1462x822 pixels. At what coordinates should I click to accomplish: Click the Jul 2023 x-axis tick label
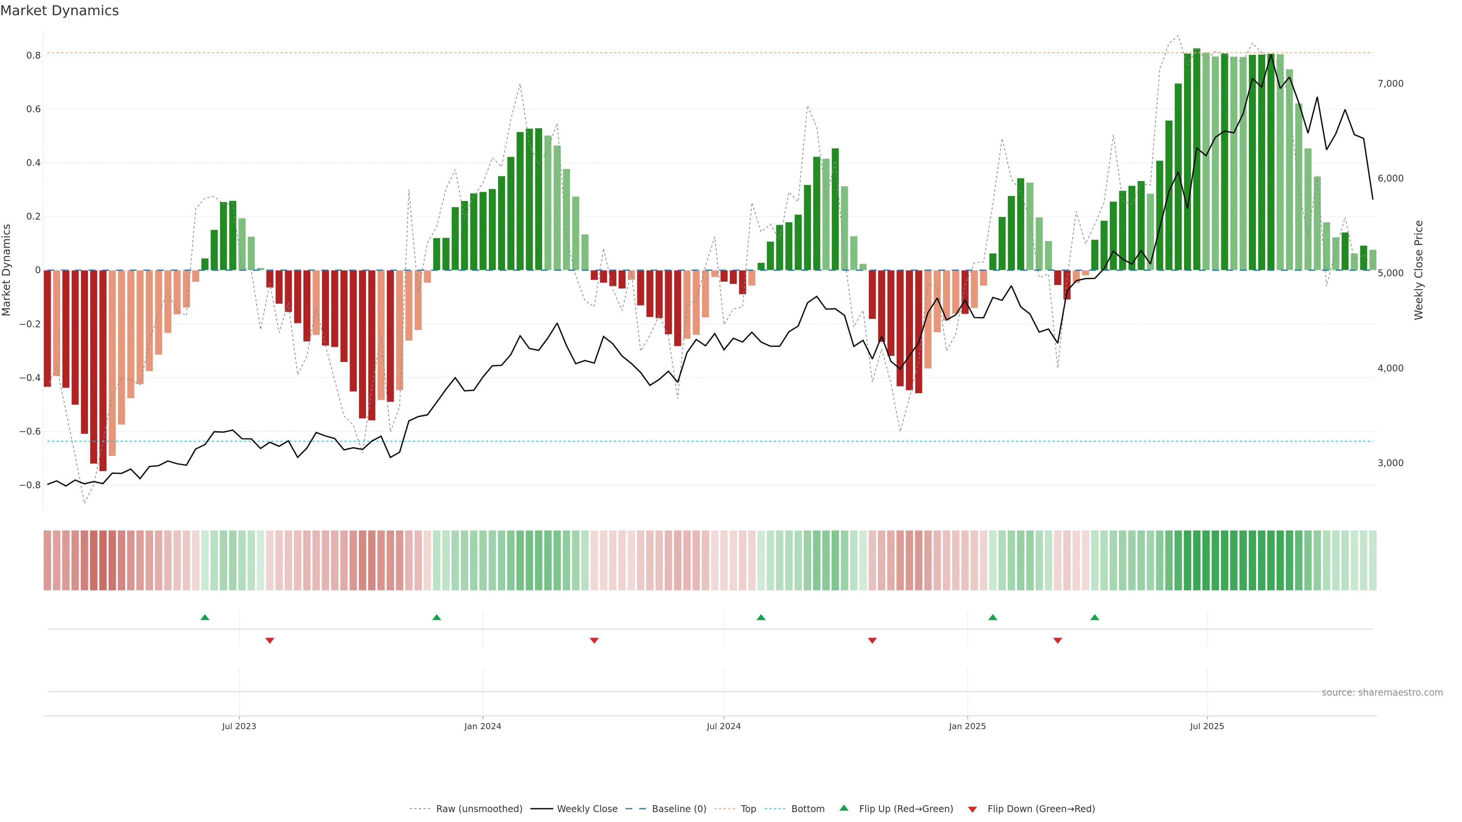[x=239, y=726]
